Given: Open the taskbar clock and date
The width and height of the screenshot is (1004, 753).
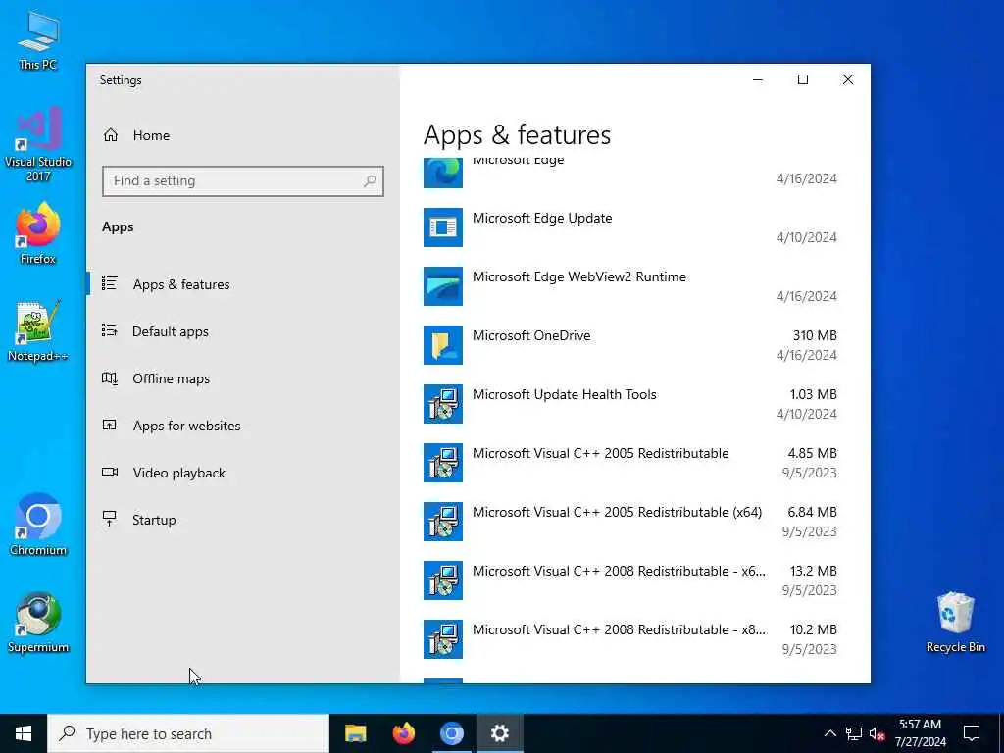Looking at the screenshot, I should coord(920,733).
